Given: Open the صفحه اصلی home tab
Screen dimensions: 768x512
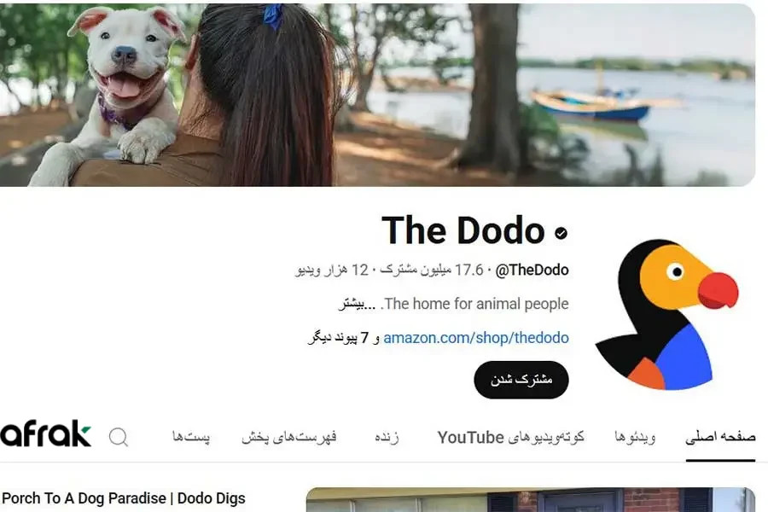Looking at the screenshot, I should click(720, 437).
